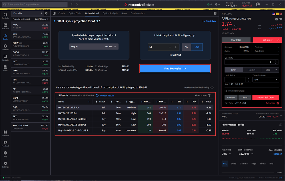Open the user account profile icon

coord(258,4)
